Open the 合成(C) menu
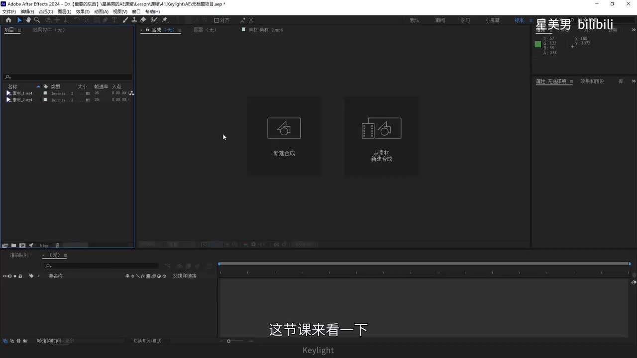Screen dimensions: 637x358 [x=46, y=11]
